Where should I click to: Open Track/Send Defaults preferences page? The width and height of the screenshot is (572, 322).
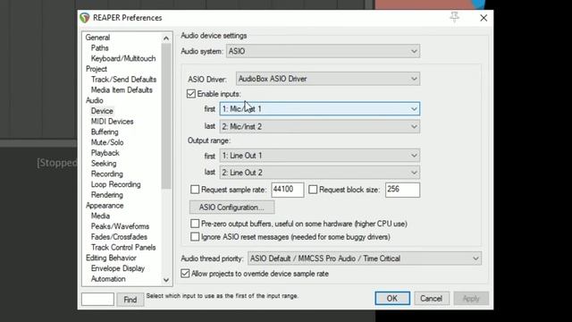(x=123, y=80)
